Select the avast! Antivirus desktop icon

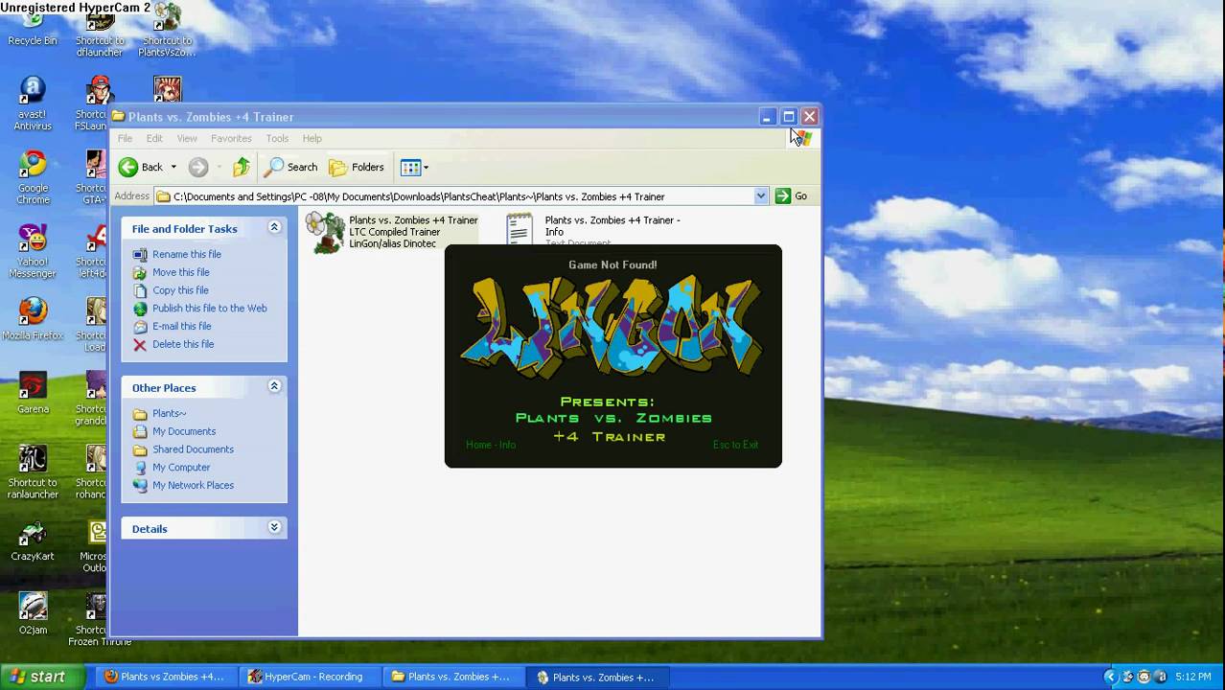coord(33,103)
